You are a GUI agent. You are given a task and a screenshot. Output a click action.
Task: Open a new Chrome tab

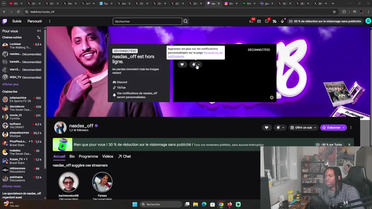tap(333, 3)
